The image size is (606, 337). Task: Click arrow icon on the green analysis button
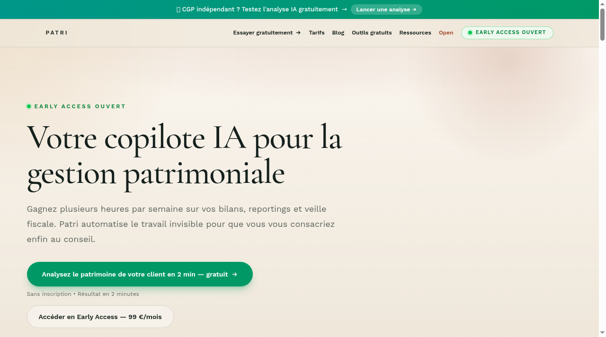[235, 274]
